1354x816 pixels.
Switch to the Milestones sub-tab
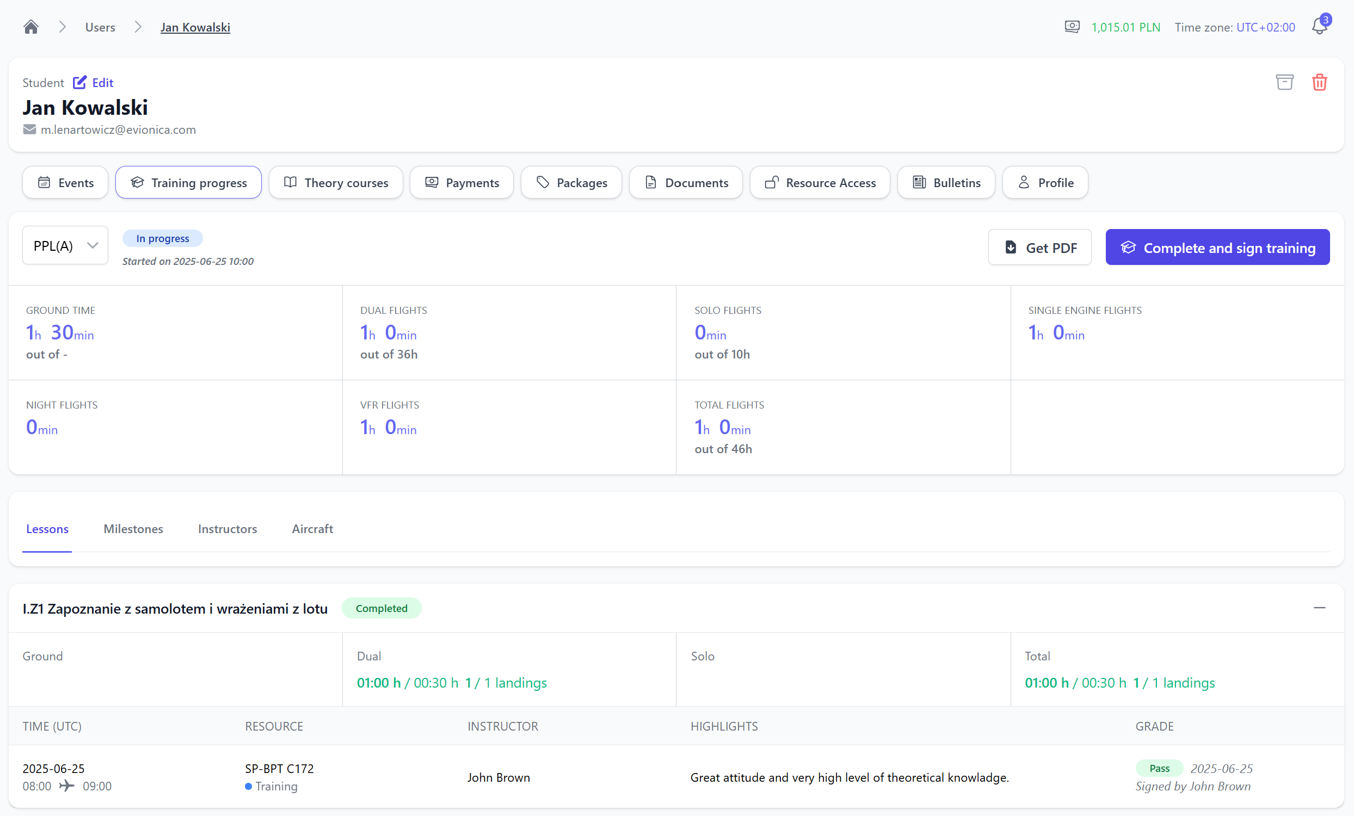coord(133,529)
